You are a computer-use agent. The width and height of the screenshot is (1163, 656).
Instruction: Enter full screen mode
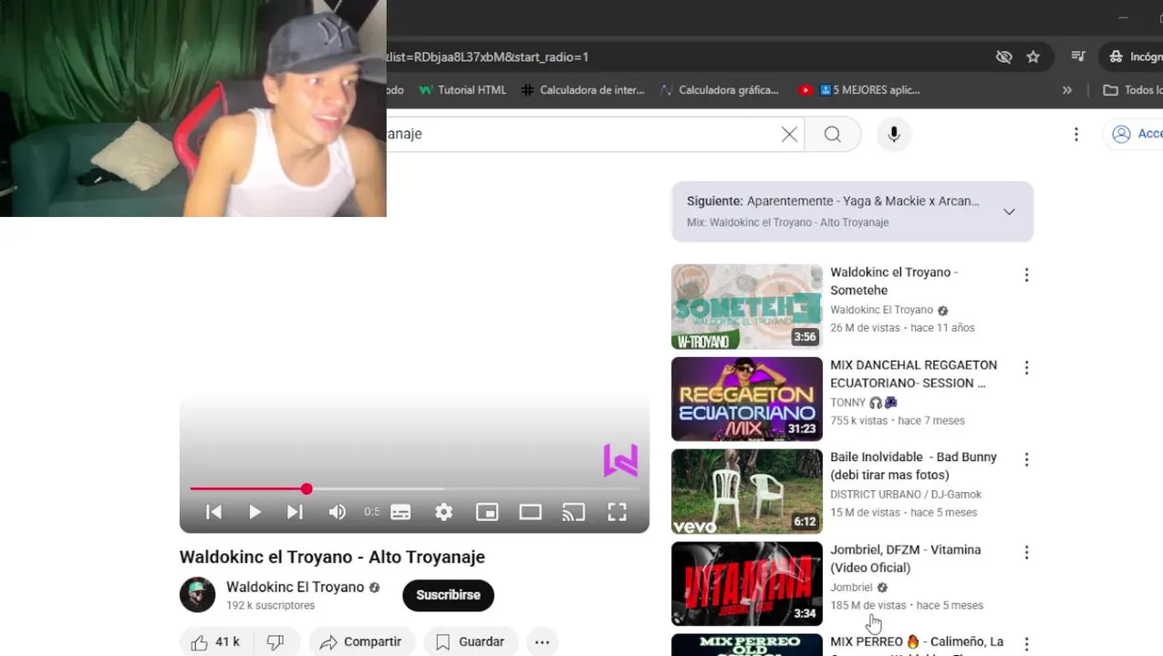(x=617, y=512)
